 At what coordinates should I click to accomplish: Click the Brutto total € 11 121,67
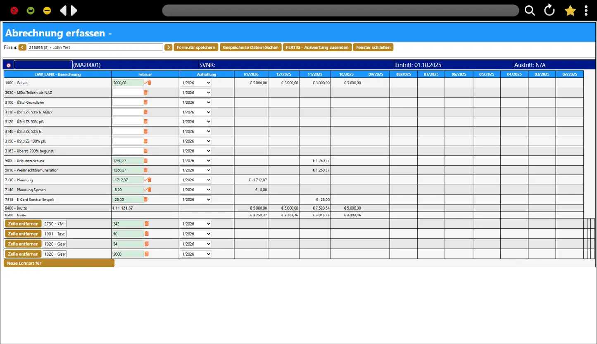click(124, 208)
